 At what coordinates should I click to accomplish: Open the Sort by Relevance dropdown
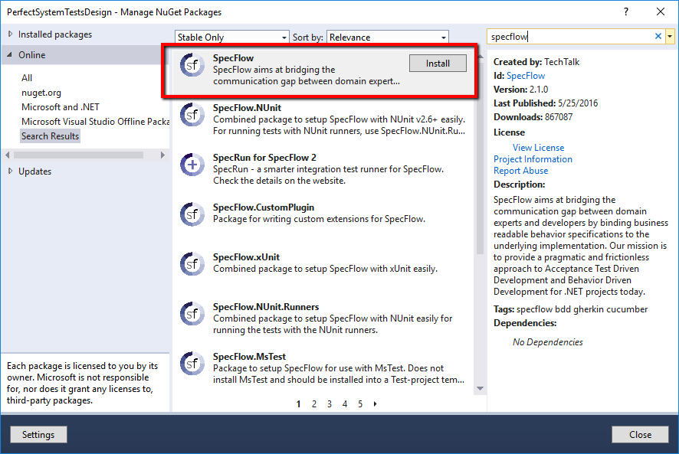(x=443, y=36)
